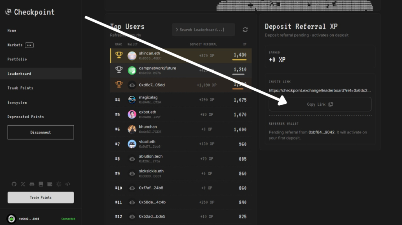Click the invite link URL text
Viewport: 402px width, 225px height.
pos(320,90)
